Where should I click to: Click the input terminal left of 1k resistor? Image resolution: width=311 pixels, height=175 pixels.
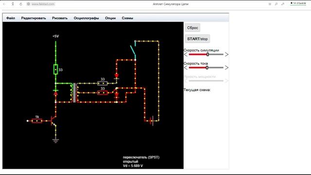pos(28,121)
